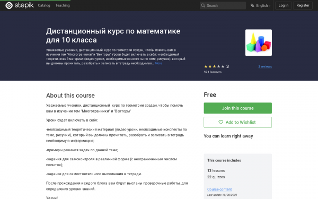Click the Join this course button
This screenshot has height=199, width=318.
tap(237, 108)
